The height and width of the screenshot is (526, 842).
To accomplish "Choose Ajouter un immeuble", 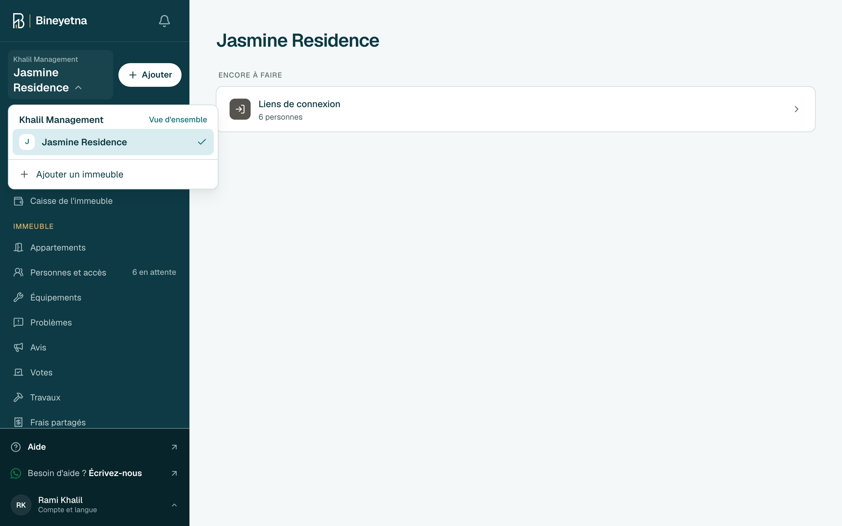I will click(113, 174).
